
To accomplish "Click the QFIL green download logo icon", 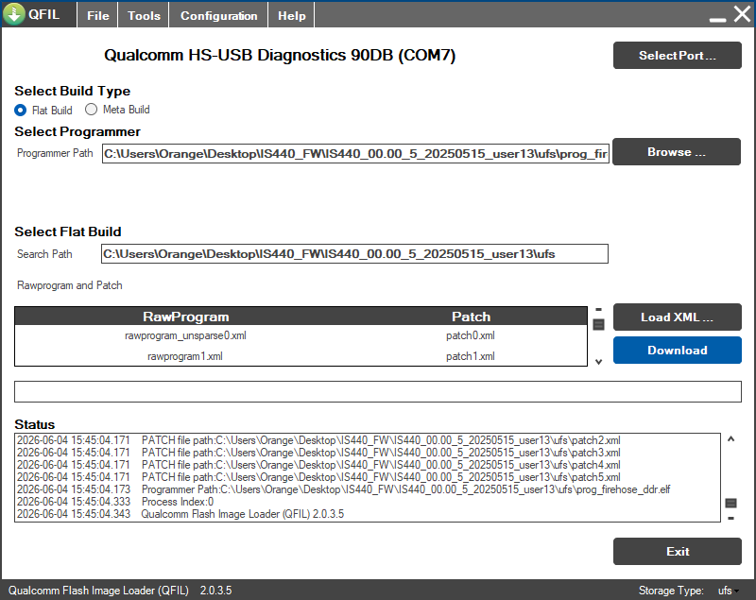I will tap(14, 14).
